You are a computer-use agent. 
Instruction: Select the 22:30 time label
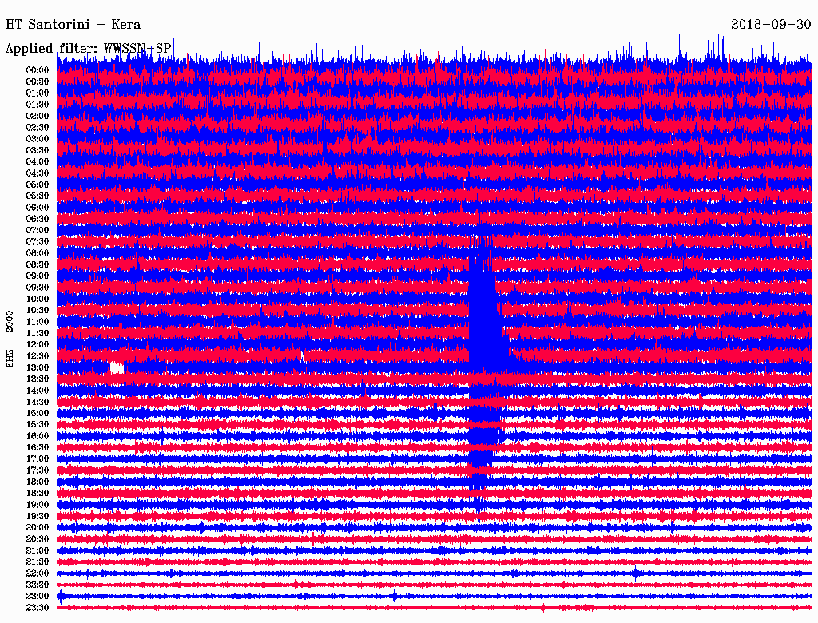point(38,585)
